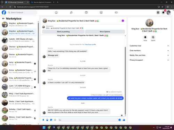Click Mark as pending button
This screenshot has width=174, height=130.
(63, 32)
